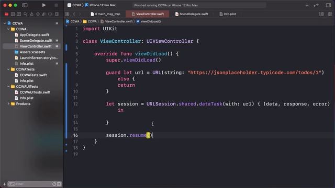
Task: Open the issue navigator warning icon
Action: 31,14
